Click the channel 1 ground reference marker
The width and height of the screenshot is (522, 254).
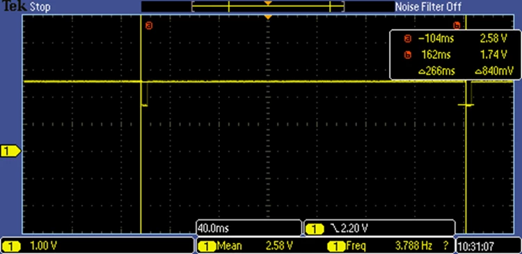[10, 151]
